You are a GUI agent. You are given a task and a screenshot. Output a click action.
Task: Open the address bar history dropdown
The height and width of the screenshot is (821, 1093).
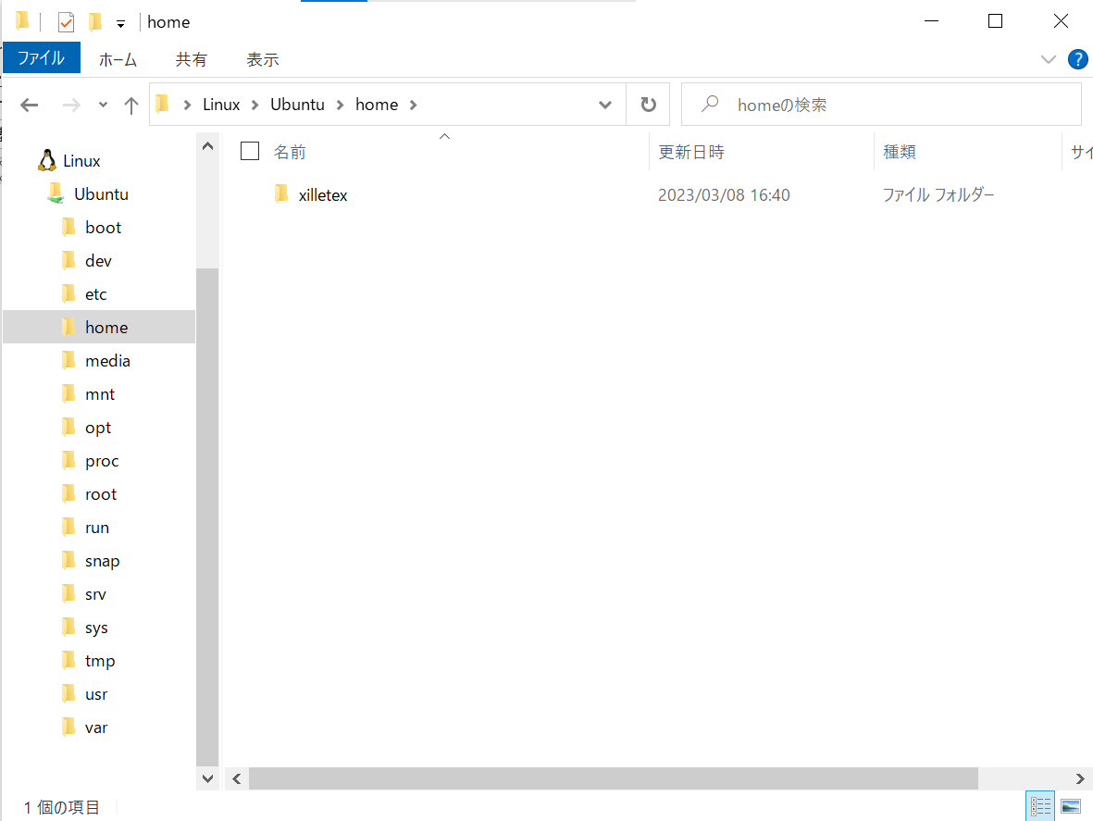point(605,105)
